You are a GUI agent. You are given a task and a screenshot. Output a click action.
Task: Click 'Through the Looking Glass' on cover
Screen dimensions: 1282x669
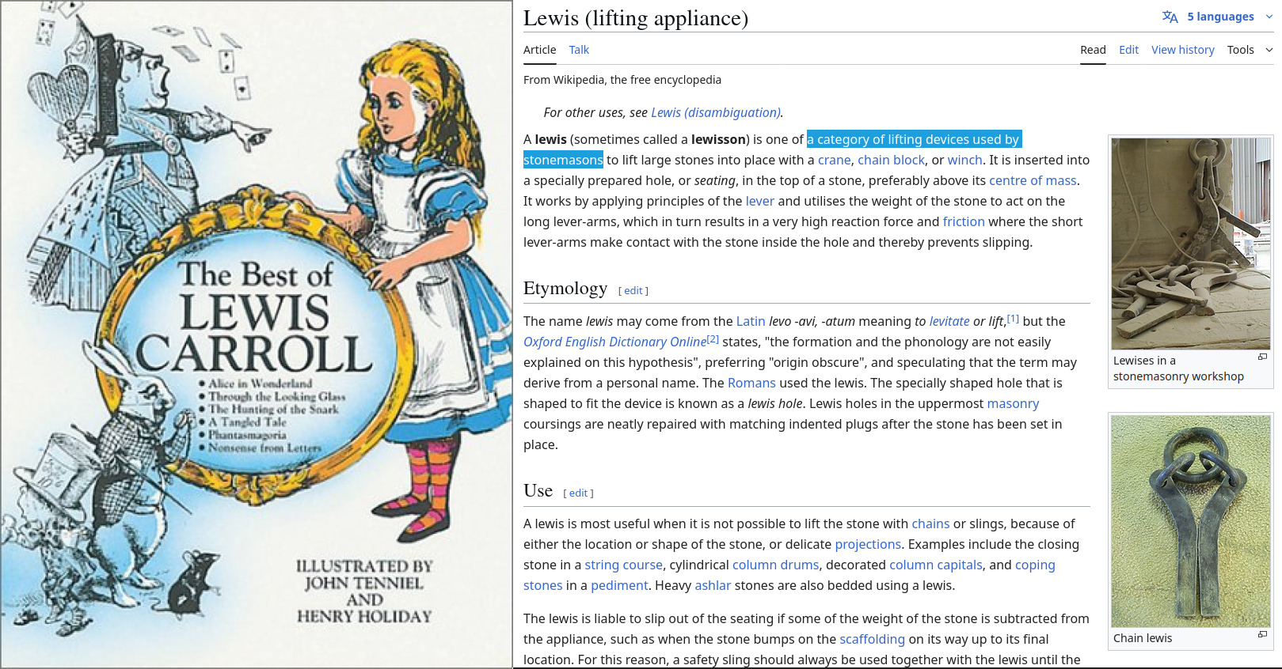276,396
